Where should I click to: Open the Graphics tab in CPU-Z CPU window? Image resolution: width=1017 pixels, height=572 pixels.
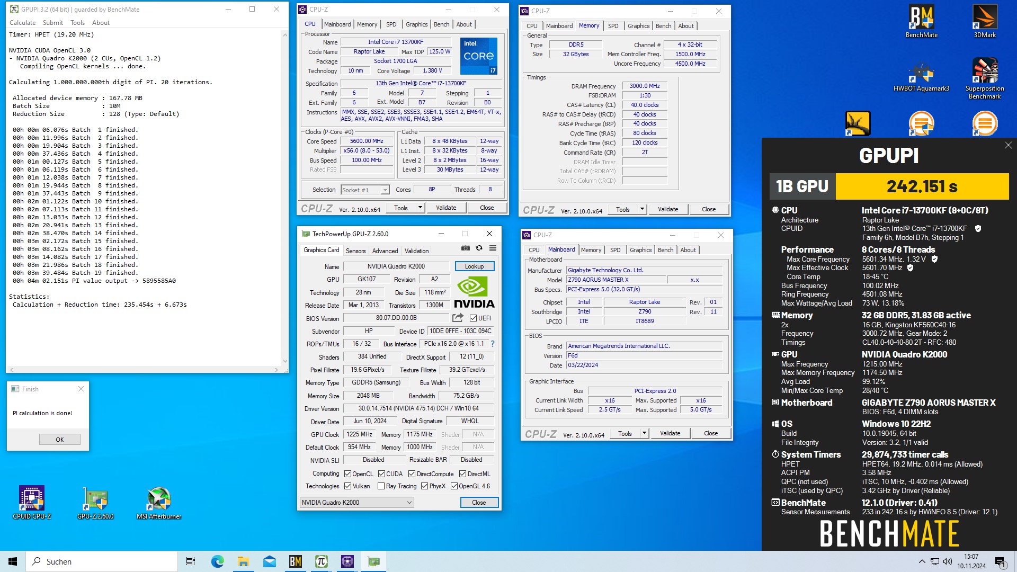tap(416, 24)
